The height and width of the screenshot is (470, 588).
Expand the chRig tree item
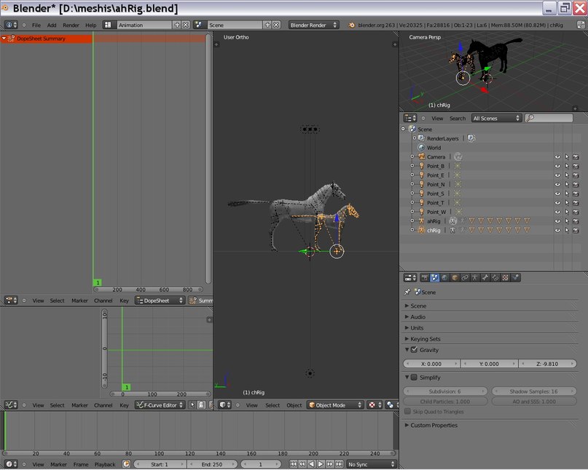point(412,230)
